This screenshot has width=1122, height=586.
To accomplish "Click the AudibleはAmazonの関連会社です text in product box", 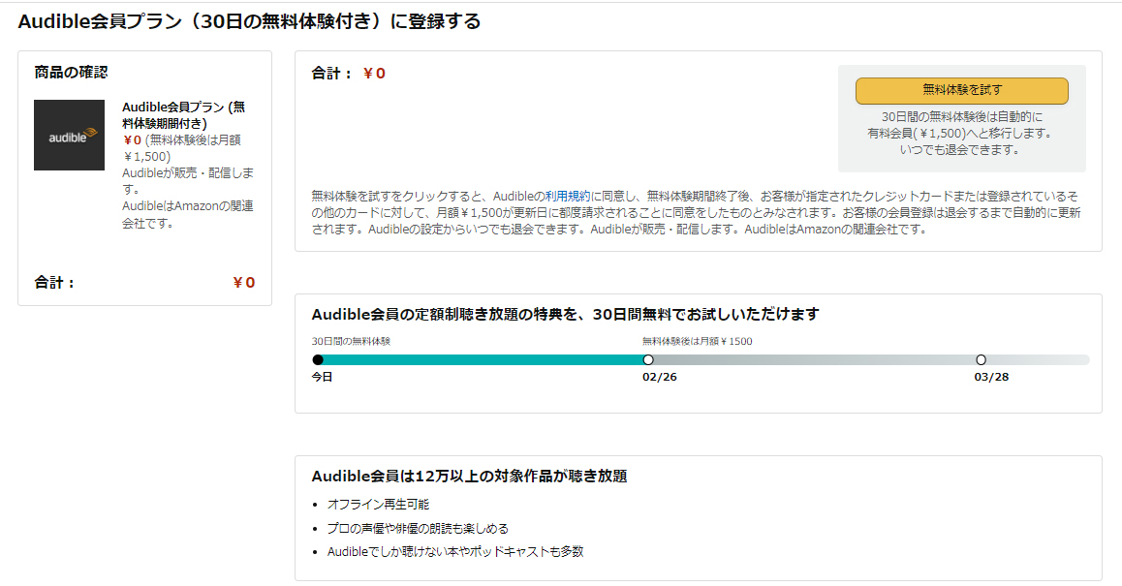I will pos(187,215).
